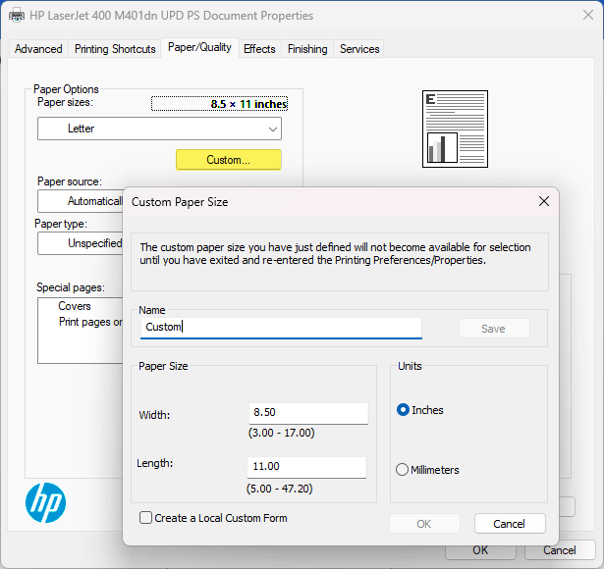604x569 pixels.
Task: Click the HP logo
Action: point(45,502)
